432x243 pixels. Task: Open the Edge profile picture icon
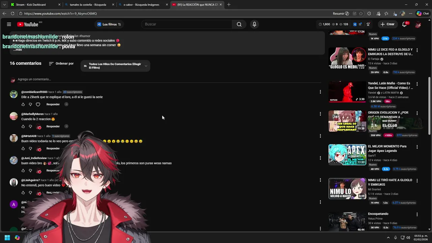click(402, 13)
